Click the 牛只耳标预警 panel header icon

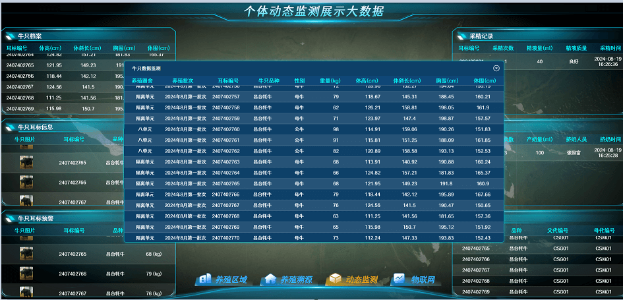coord(11,218)
